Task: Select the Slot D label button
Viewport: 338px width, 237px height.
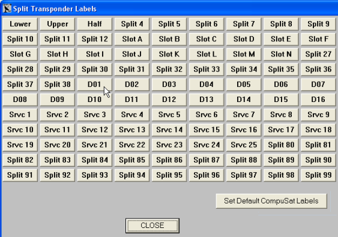Action: (x=244, y=39)
